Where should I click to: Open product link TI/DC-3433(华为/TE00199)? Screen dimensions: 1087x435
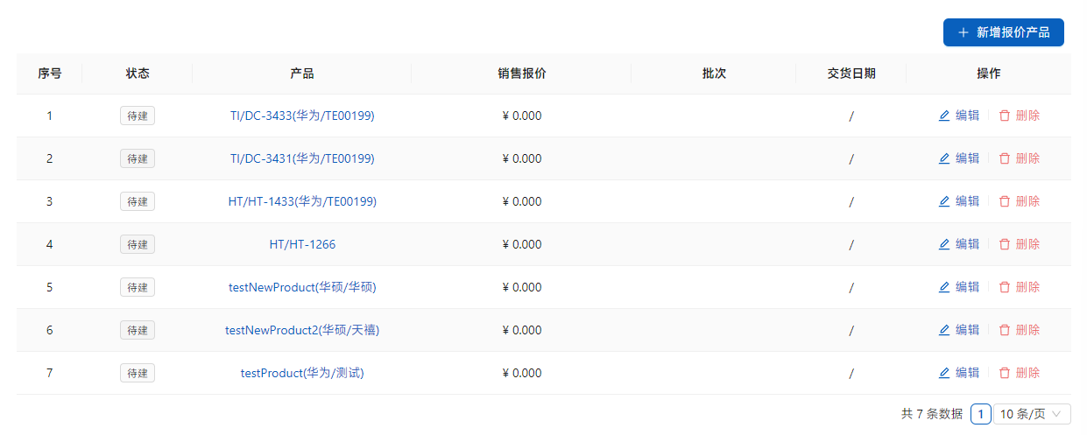302,116
